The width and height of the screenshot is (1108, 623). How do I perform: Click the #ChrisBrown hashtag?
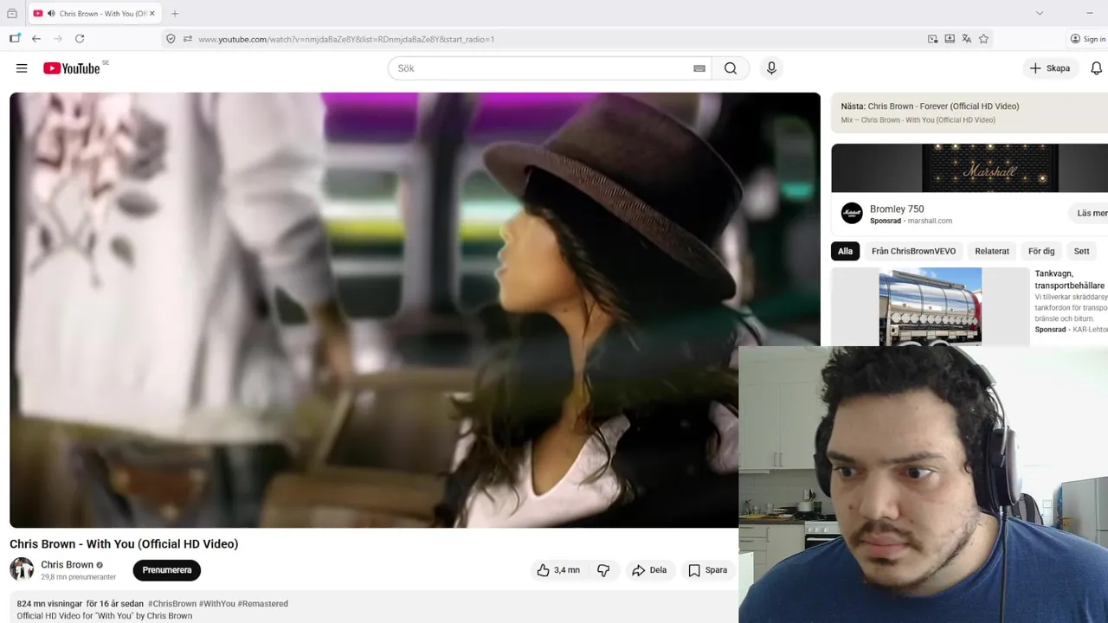[x=172, y=604]
